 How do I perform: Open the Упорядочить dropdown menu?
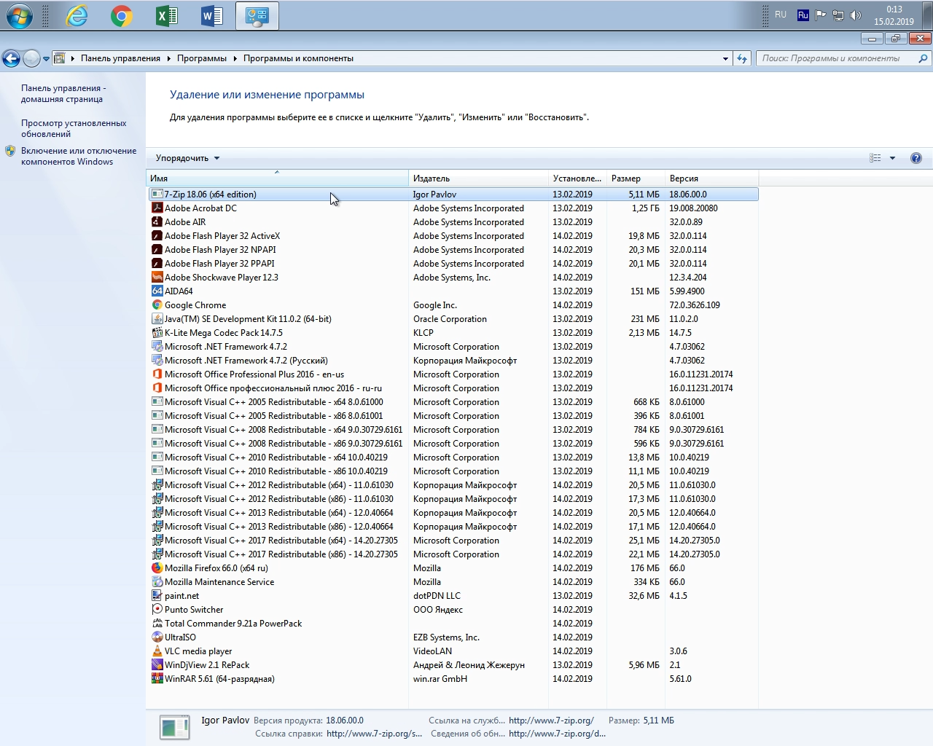coord(187,158)
